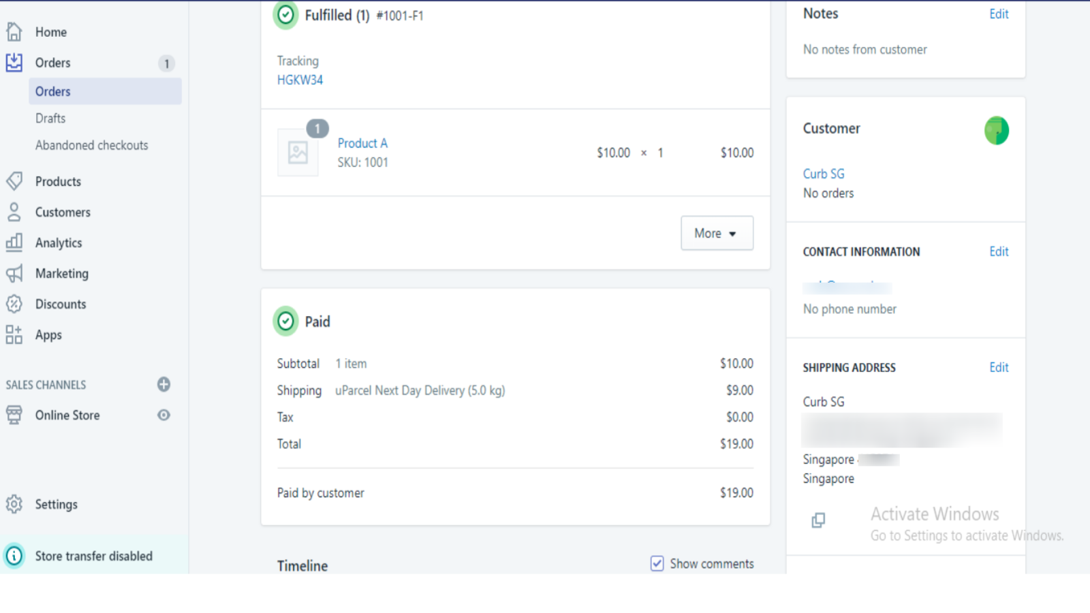Click the Store transfer disabled info icon

15,556
